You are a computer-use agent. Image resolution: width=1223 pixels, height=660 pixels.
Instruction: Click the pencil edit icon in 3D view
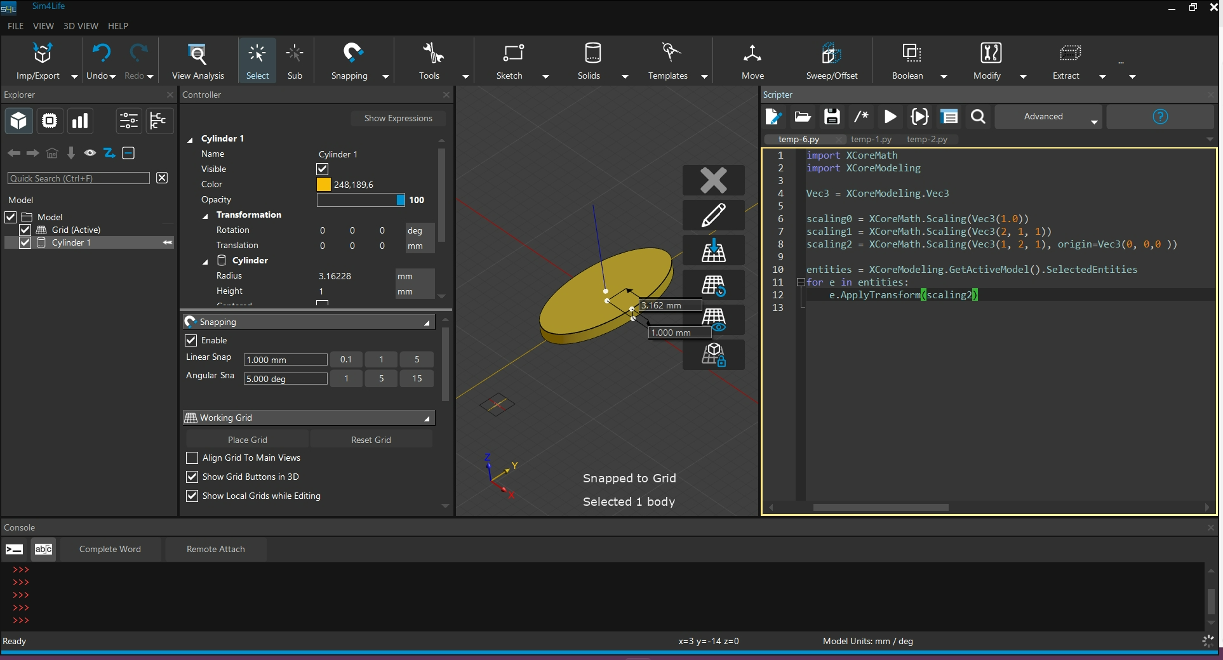point(713,215)
